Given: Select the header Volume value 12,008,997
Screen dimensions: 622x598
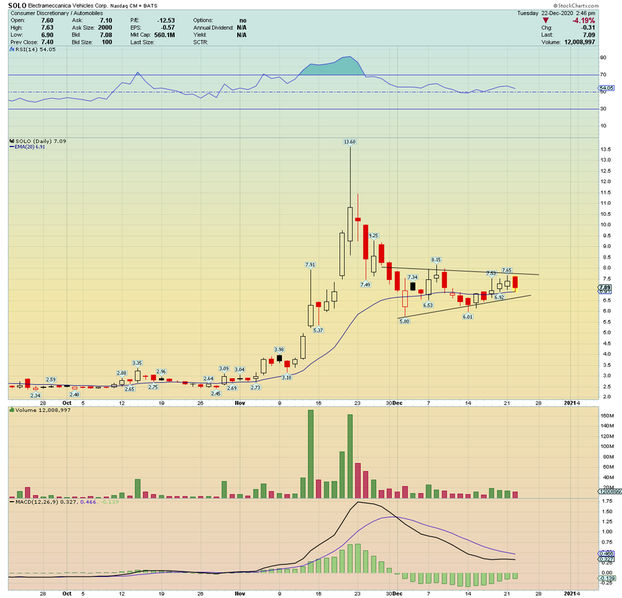Looking at the screenshot, I should tap(580, 42).
